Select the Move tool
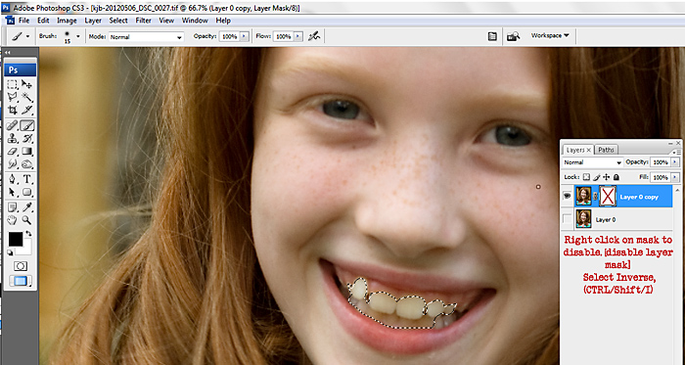Screen dimensions: 685x365 (27, 84)
